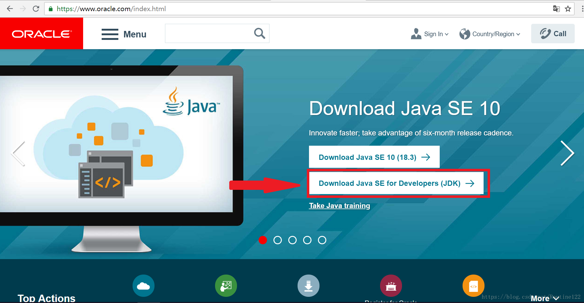The height and width of the screenshot is (303, 584).
Task: Click the green secure padlock icon
Action: coord(51,9)
